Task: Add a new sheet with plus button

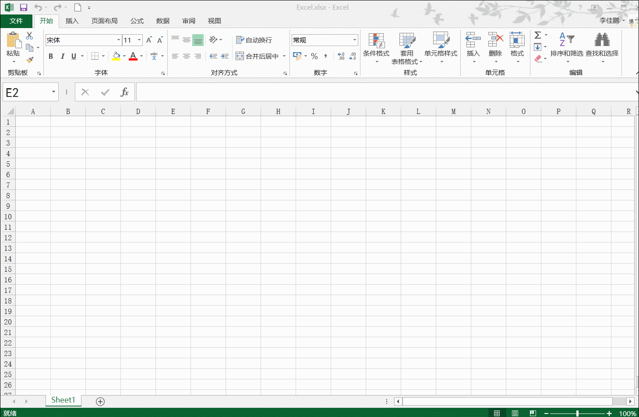Action: [100, 402]
